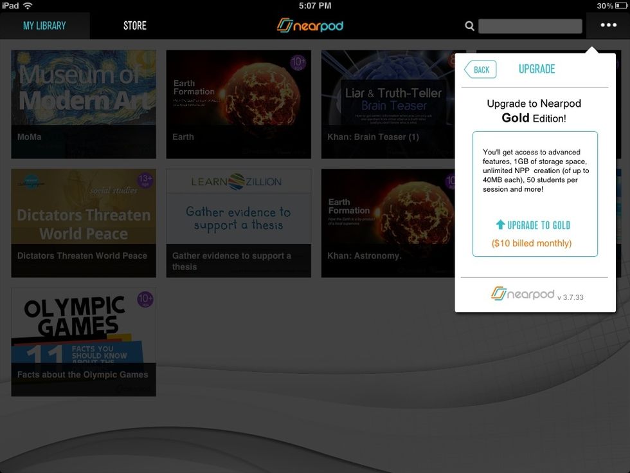Viewport: 630px width, 473px height.
Task: Click the Nearpod logo in header
Action: pos(310,26)
